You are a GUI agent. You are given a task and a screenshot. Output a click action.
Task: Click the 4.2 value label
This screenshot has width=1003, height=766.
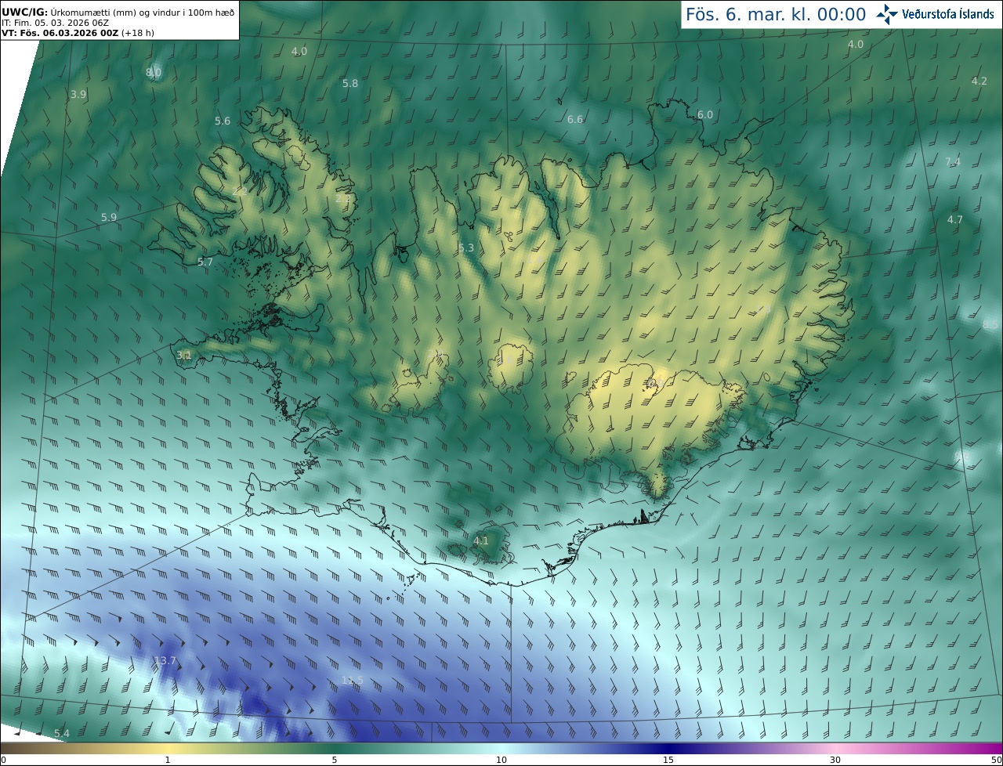979,81
